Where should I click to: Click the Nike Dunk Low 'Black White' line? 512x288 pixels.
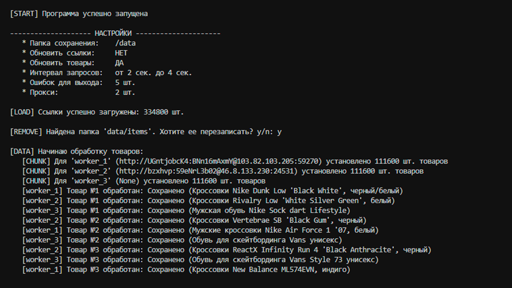coord(212,191)
